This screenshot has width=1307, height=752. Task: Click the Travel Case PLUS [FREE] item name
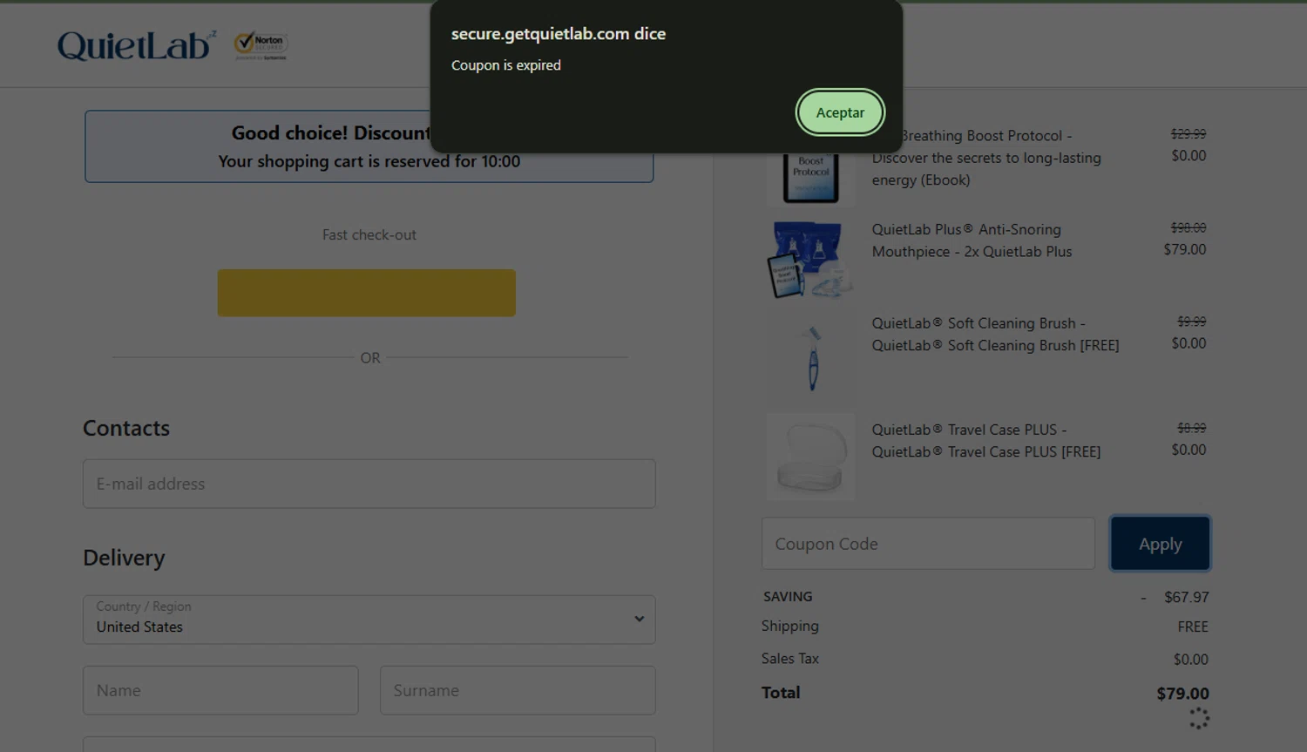985,441
